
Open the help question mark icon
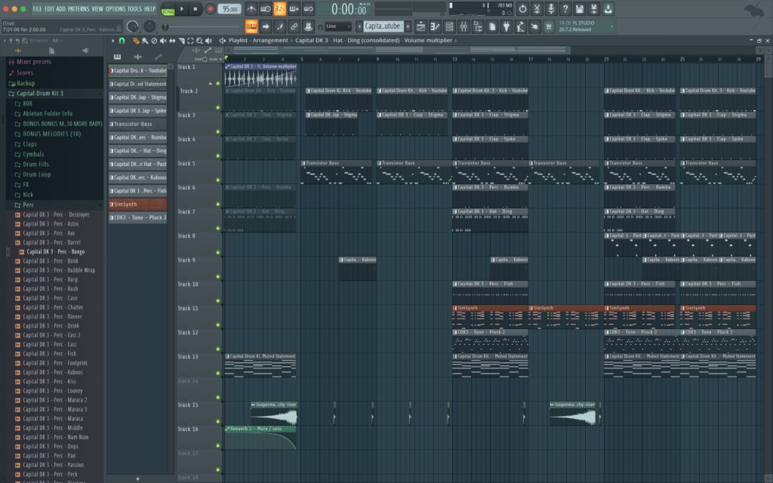click(x=565, y=9)
